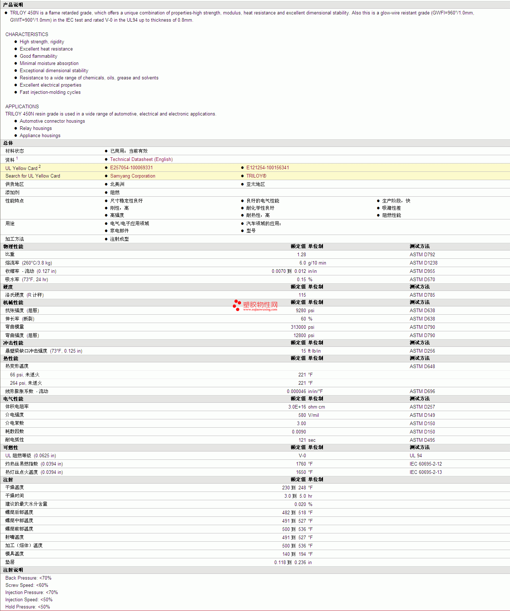Click the "Hold Pressure: <50%" note

28,607
